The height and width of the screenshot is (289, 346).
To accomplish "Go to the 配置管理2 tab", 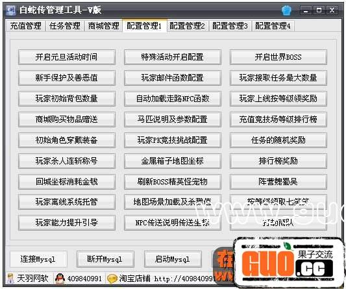I will [x=187, y=26].
